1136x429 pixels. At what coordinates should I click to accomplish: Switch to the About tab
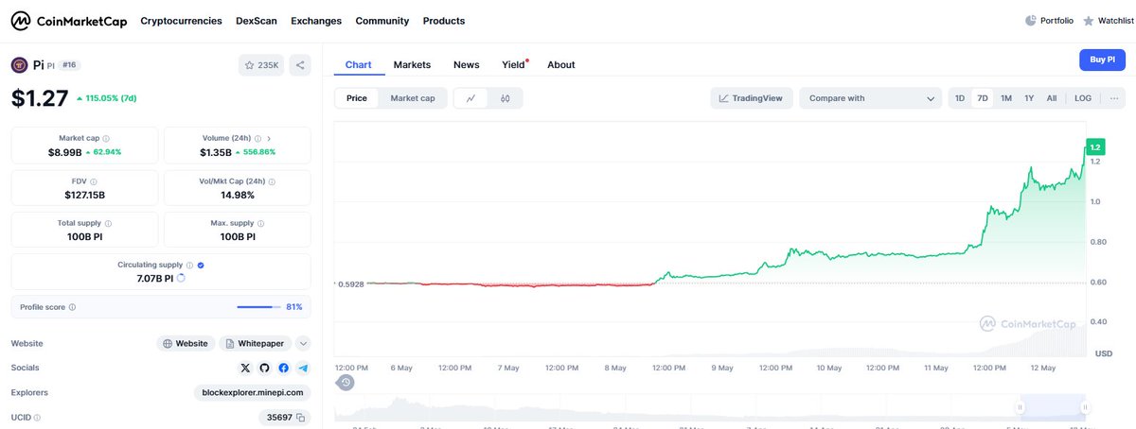(x=560, y=64)
